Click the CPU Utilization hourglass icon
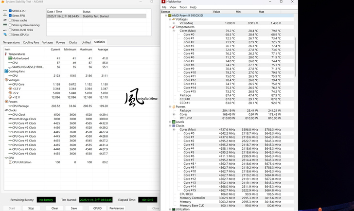 pyautogui.click(x=10, y=162)
